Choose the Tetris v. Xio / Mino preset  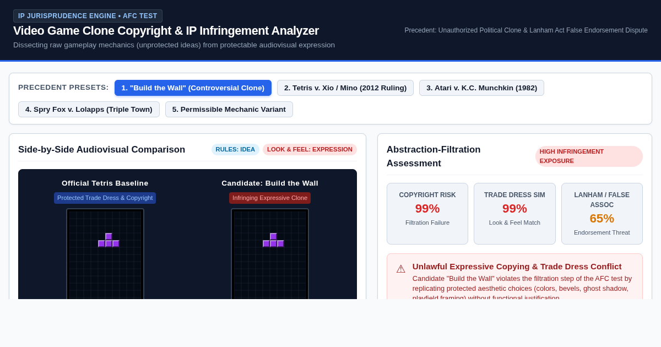coord(345,88)
